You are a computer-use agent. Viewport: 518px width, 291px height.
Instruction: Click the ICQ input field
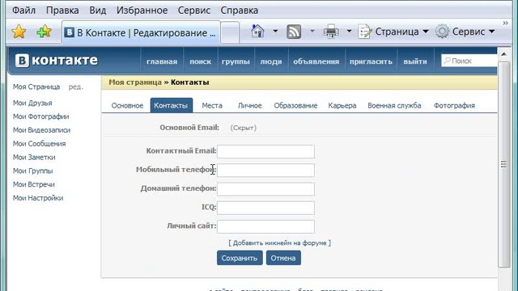coord(265,208)
